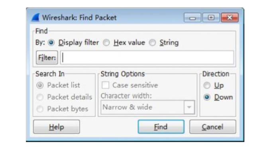Minimize the Find Packet dialog
This screenshot has height=153, width=257.
click(192, 18)
